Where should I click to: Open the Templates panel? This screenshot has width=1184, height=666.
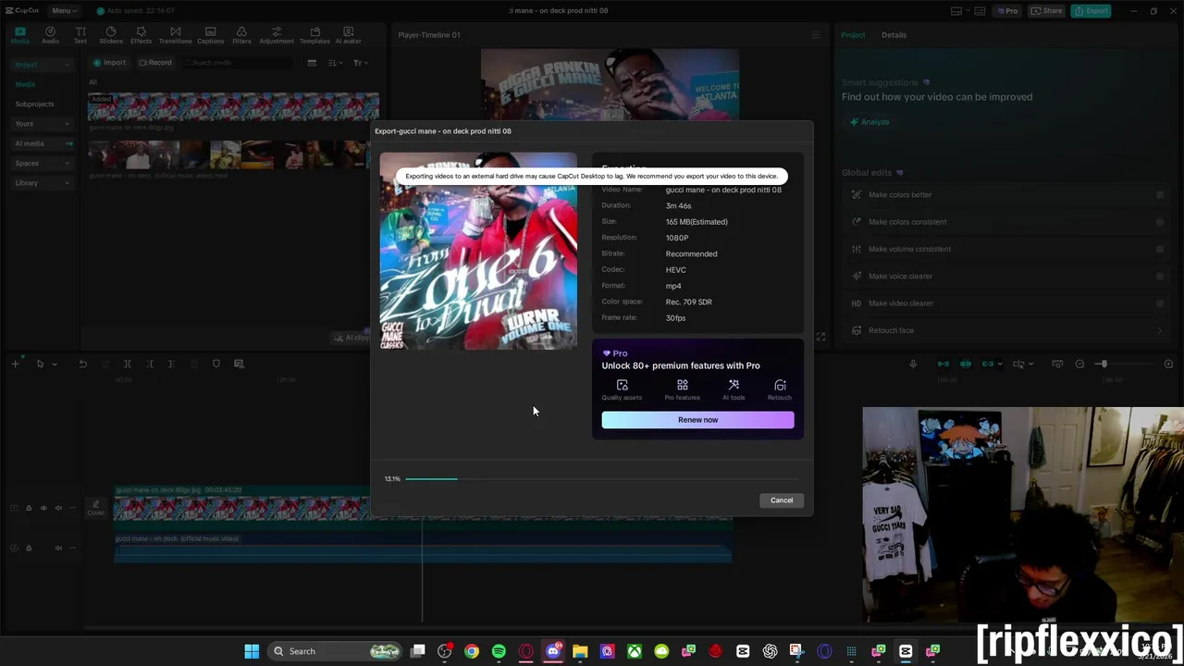point(314,35)
